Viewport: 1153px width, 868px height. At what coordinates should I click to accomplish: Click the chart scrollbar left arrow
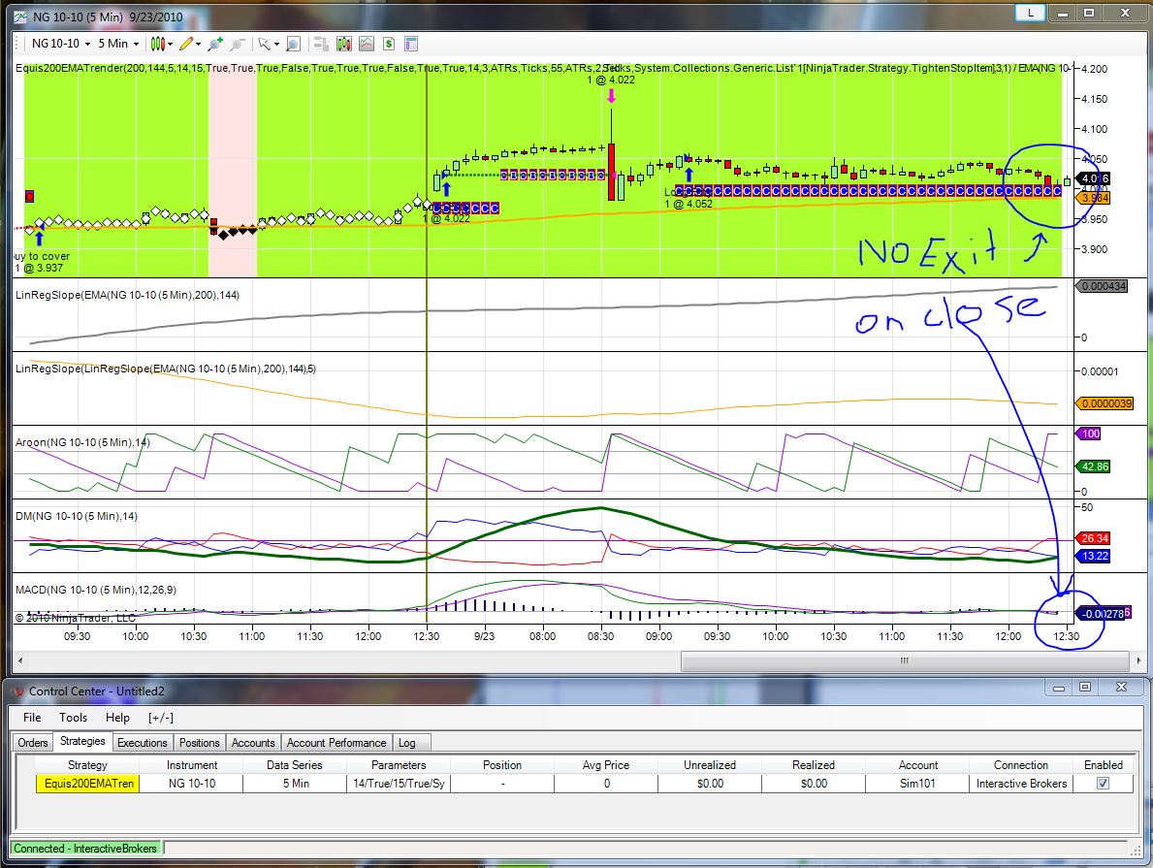tap(19, 660)
